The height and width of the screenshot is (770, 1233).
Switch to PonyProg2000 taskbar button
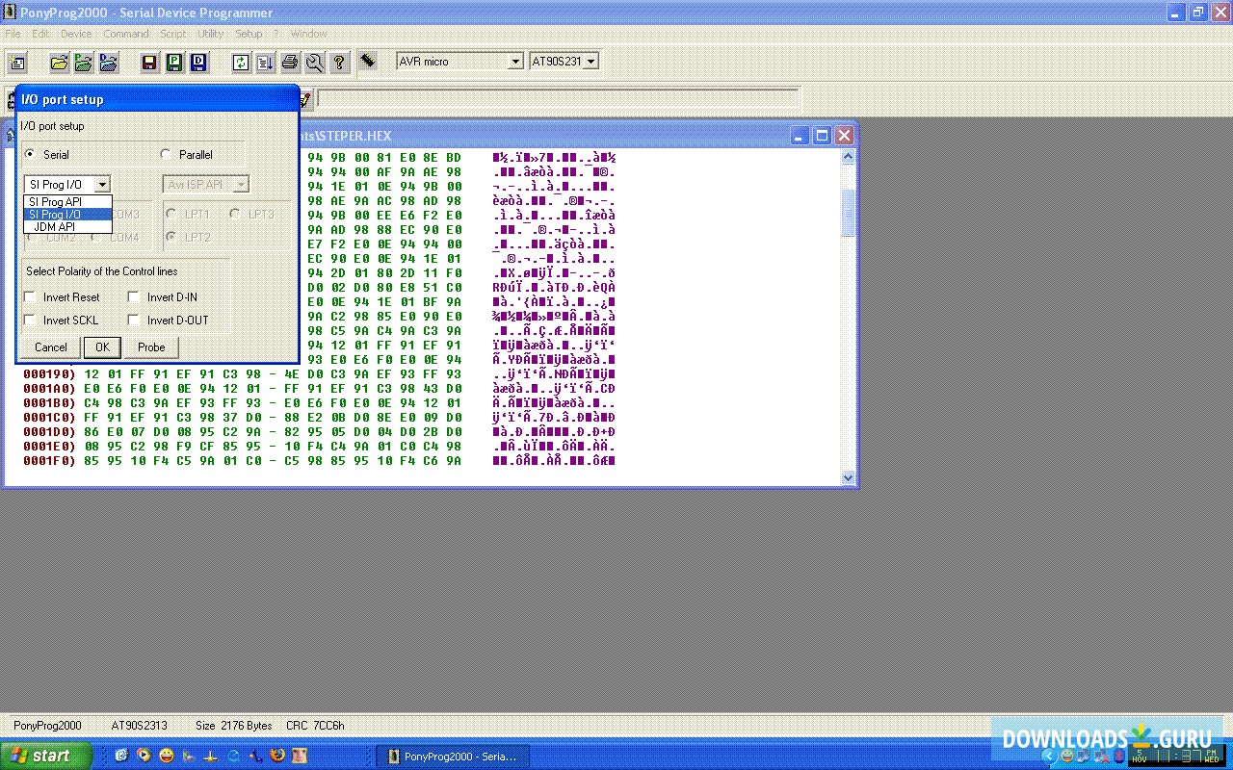tap(451, 757)
